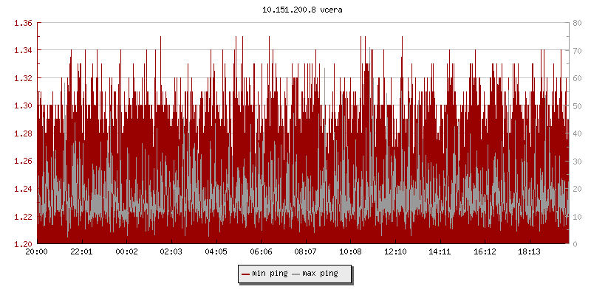Viewport: 591px width, 295px height.
Task: Click the dark red min ping legend swatch
Action: pos(246,274)
